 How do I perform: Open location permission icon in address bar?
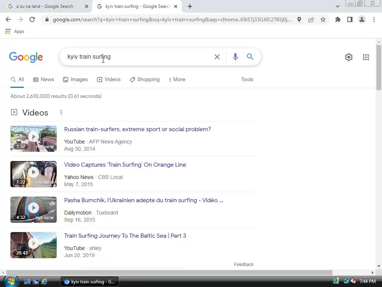coord(299,19)
